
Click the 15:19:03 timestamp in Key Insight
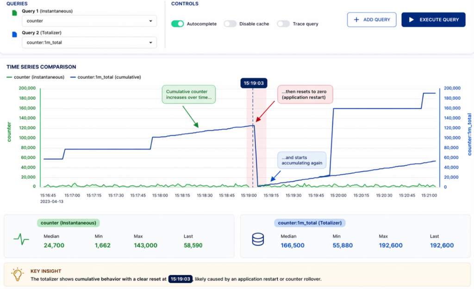180,279
